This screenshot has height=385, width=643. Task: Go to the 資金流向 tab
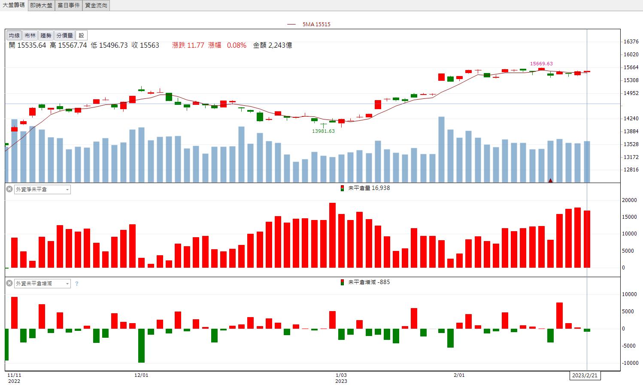pos(96,5)
